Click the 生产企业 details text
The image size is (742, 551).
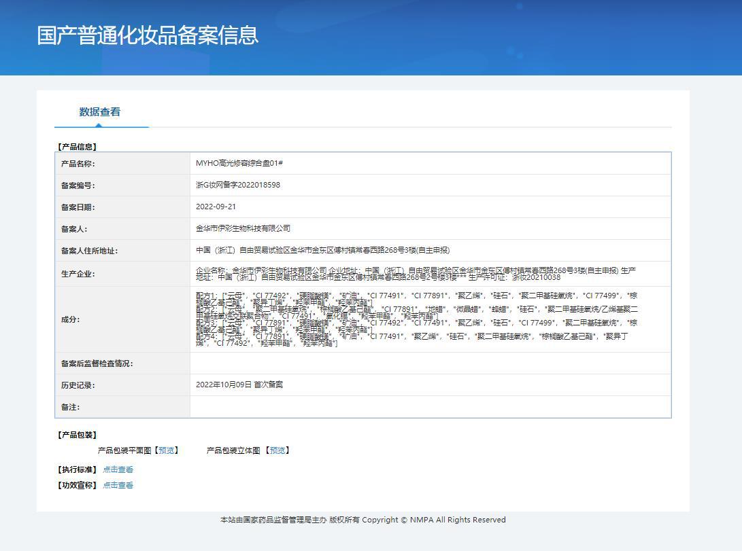click(x=416, y=274)
